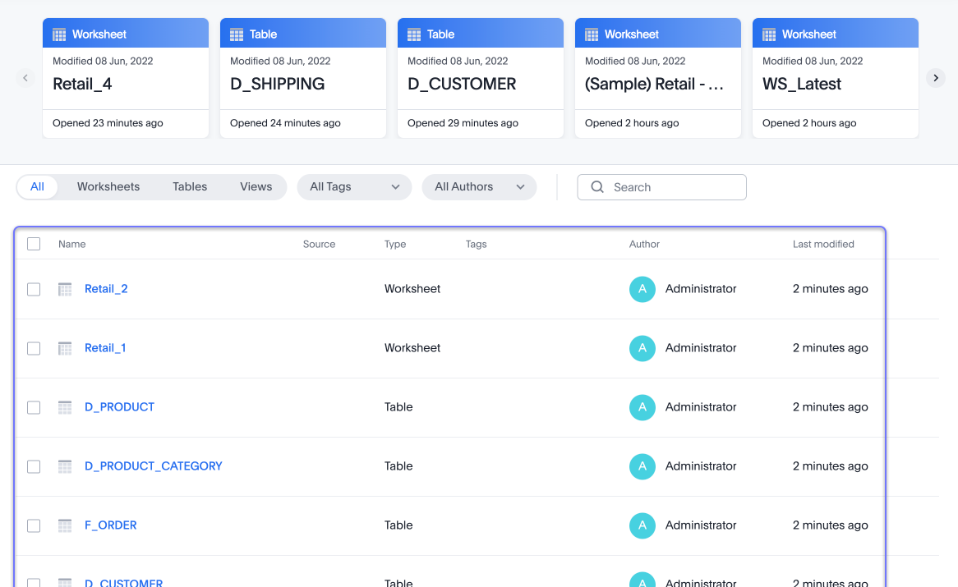Click the table icon next to D_PRODUCT

[x=64, y=407]
